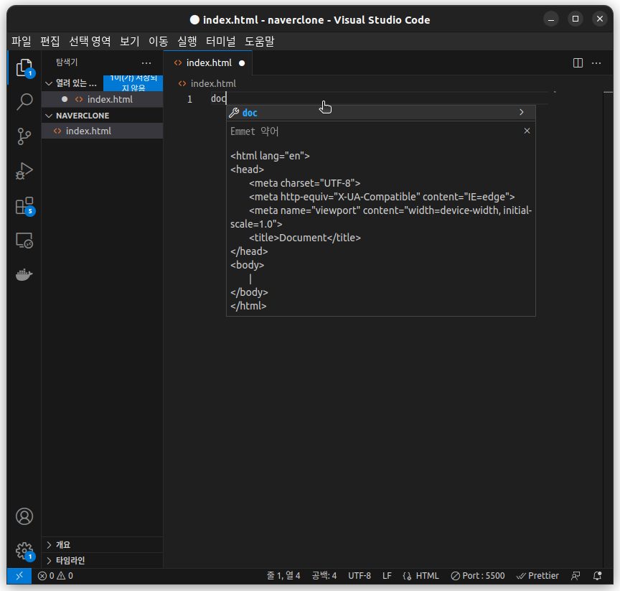Click in editor line 1 after doc
Viewport: 620px width, 591px height.
(227, 98)
